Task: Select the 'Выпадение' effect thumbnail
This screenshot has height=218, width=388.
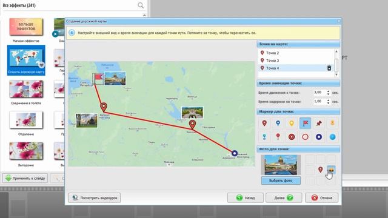Action: click(x=26, y=151)
